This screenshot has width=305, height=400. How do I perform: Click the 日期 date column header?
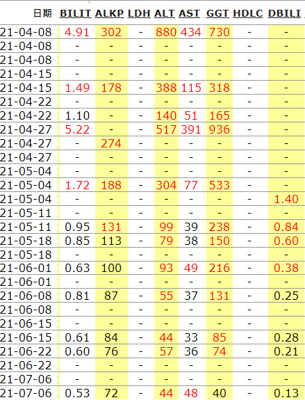(42, 13)
